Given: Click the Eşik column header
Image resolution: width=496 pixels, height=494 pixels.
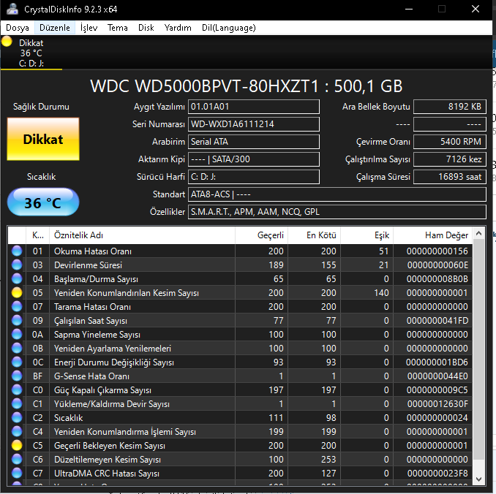Looking at the screenshot, I should point(367,235).
